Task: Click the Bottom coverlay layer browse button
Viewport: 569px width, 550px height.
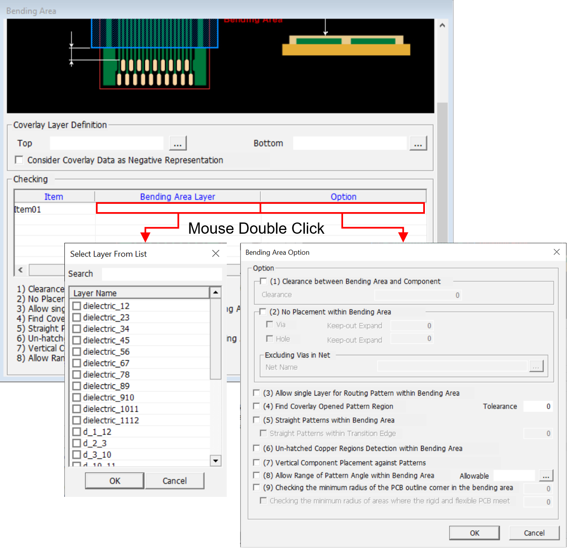Action: coord(418,144)
